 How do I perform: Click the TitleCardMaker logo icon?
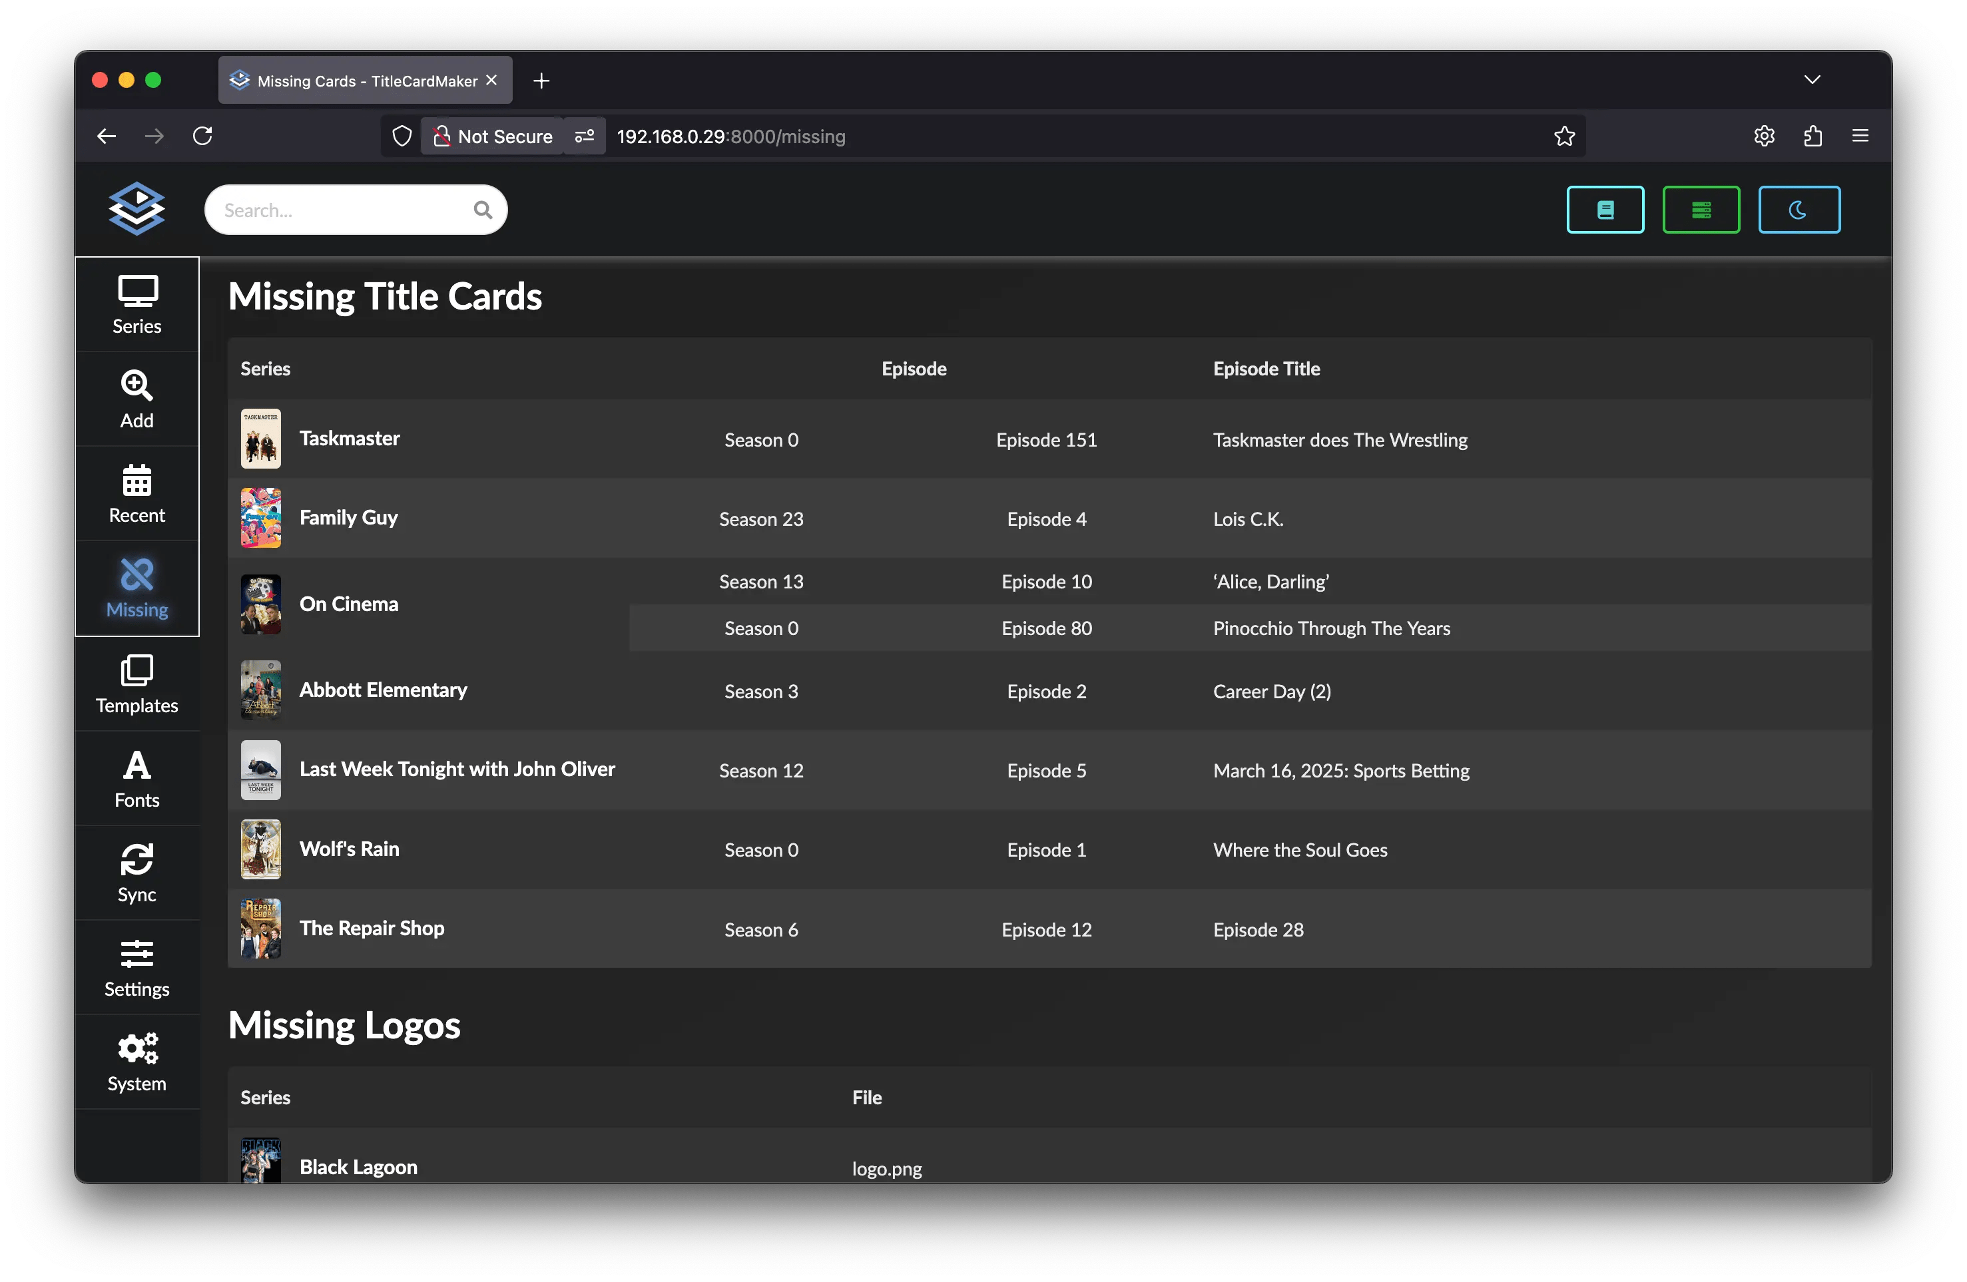[137, 209]
